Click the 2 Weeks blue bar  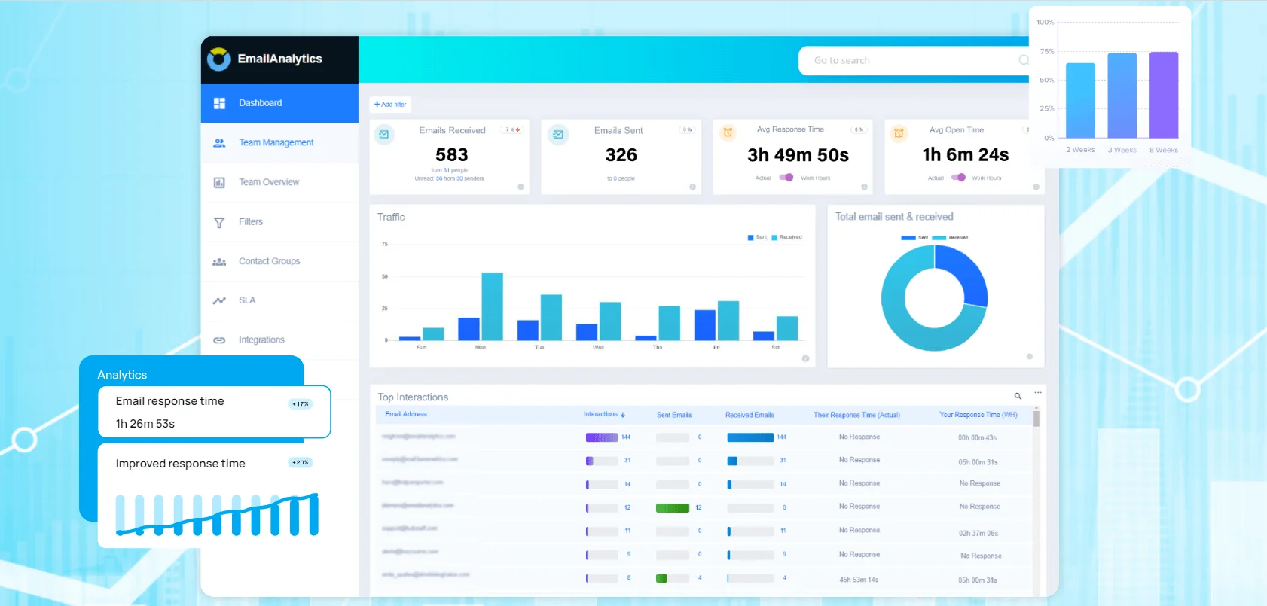1080,100
